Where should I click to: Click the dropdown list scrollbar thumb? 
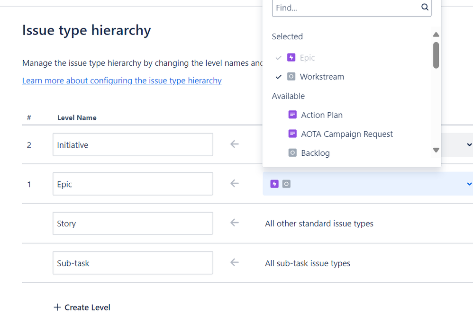[436, 55]
